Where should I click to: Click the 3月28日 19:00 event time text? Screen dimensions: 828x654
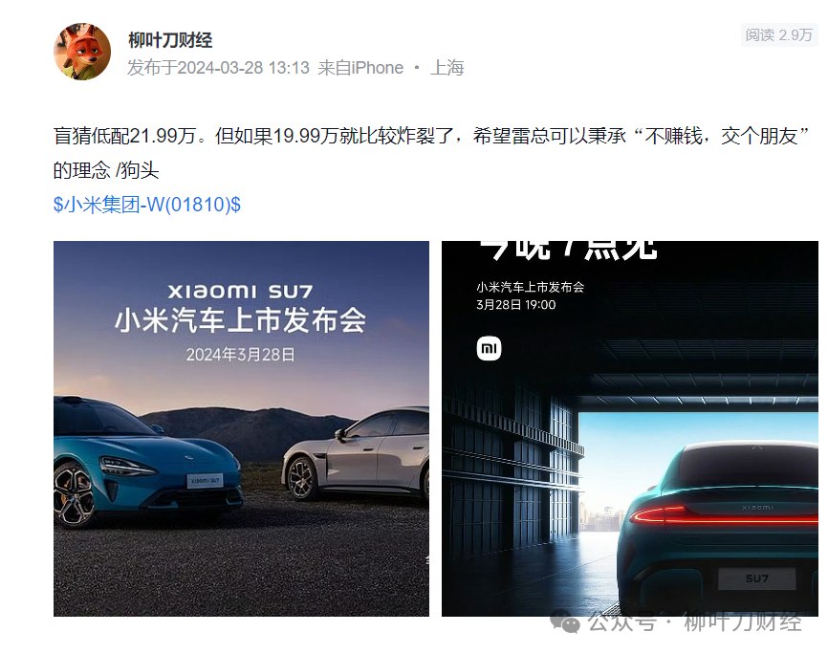tap(516, 305)
